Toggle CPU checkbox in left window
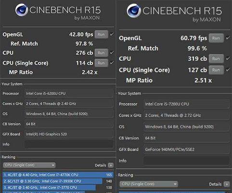Image resolution: width=232 pixels, height=193 pixels. coord(112,53)
